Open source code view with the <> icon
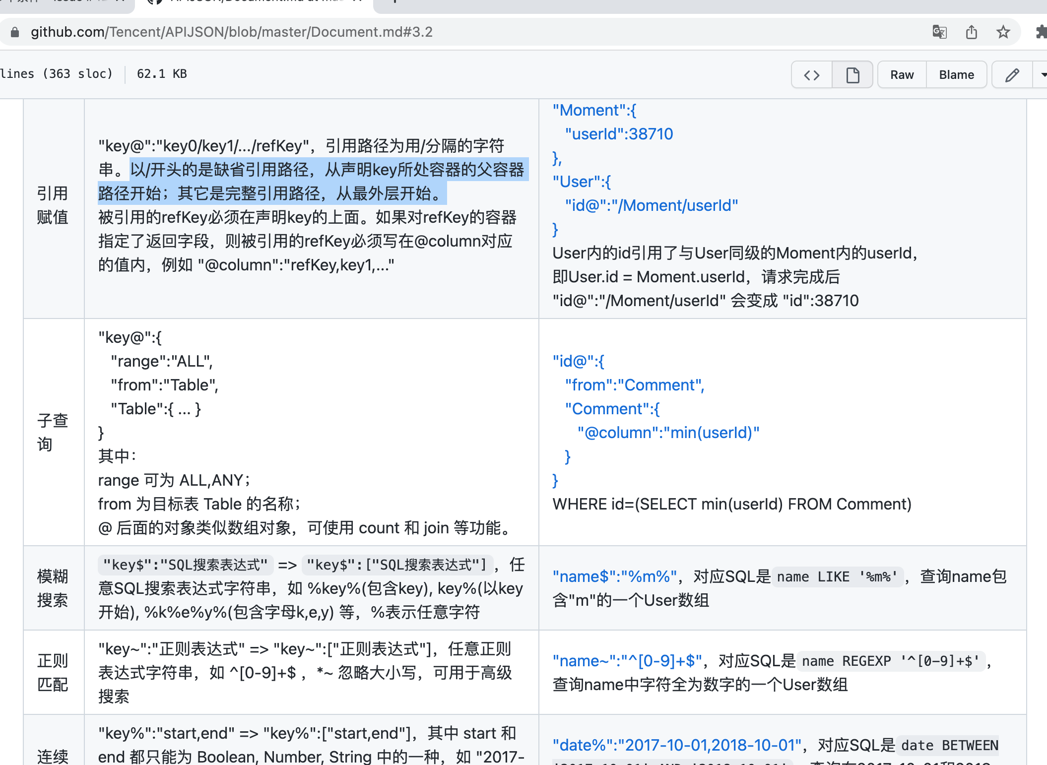This screenshot has height=765, width=1047. click(x=811, y=74)
